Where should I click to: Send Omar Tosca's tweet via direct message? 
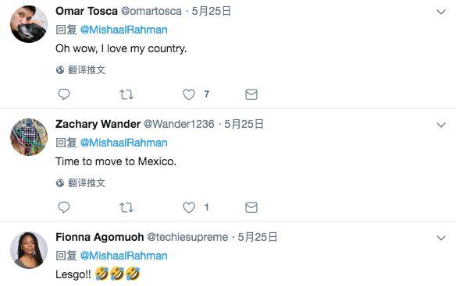tap(251, 94)
